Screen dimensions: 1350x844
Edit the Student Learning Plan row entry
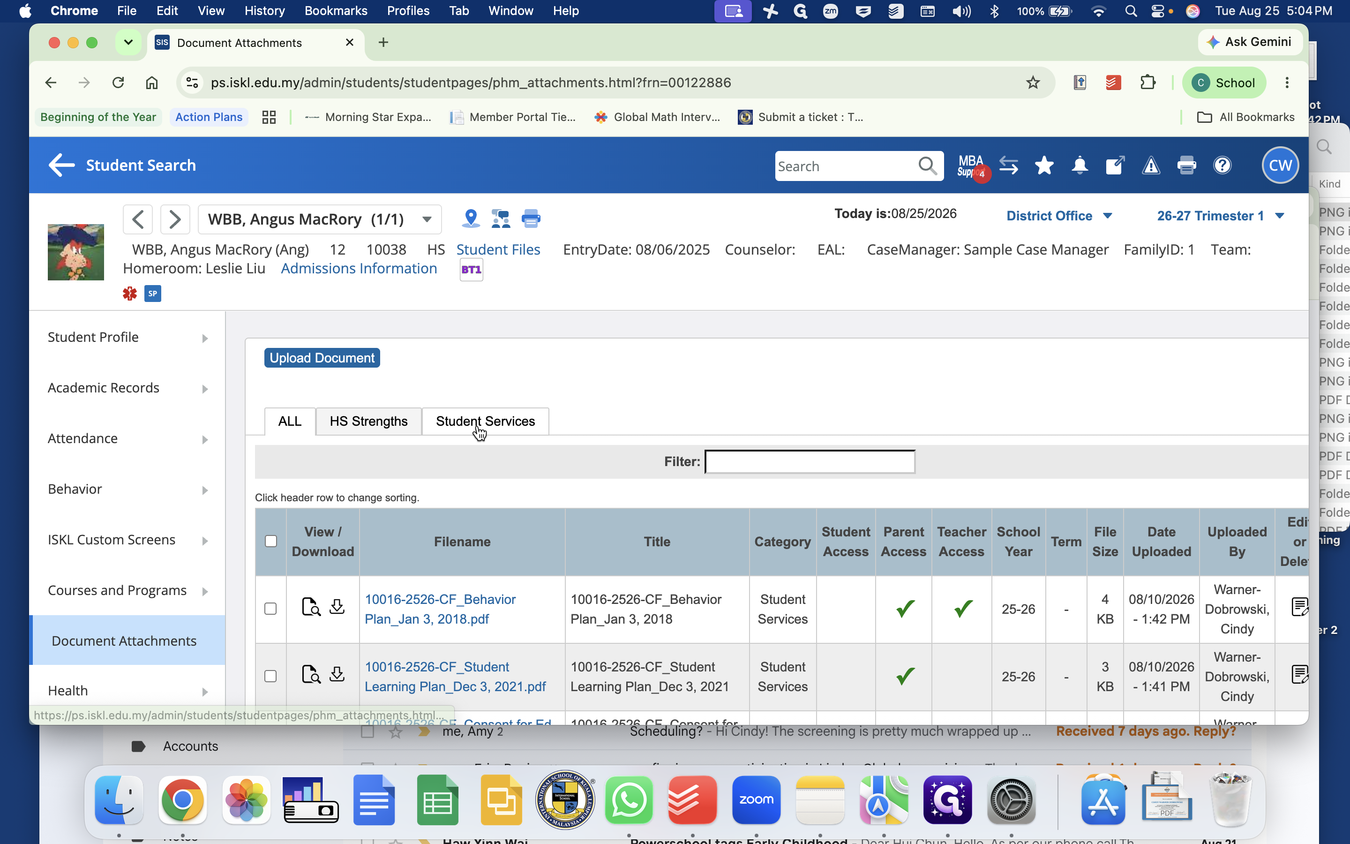point(1299,674)
